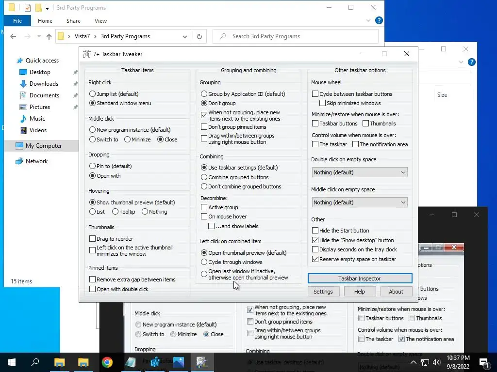Uncheck Hide the "Show desktop" button

click(315, 240)
